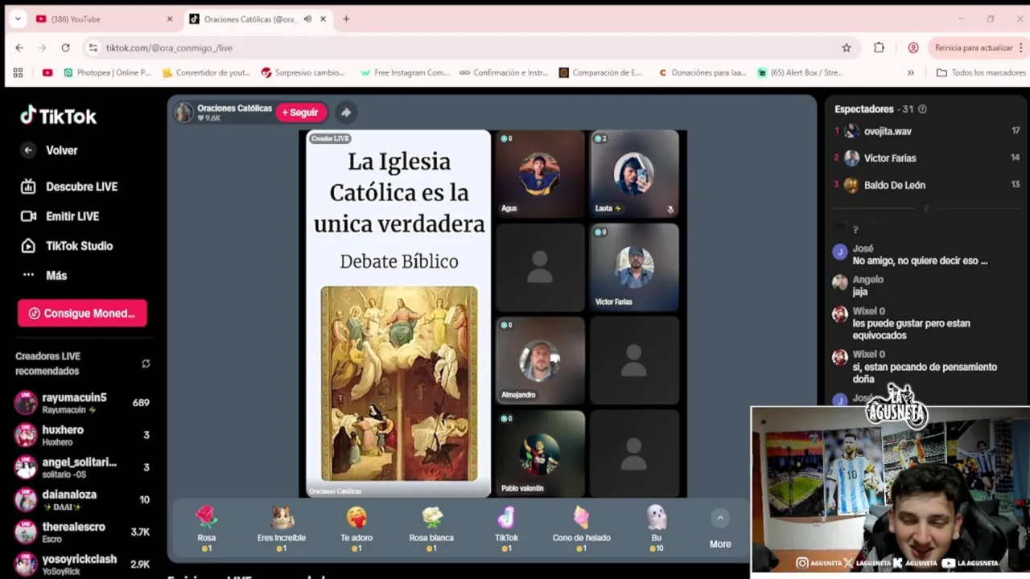Send the Rosa blanca gift
1030x579 pixels.
(x=431, y=528)
